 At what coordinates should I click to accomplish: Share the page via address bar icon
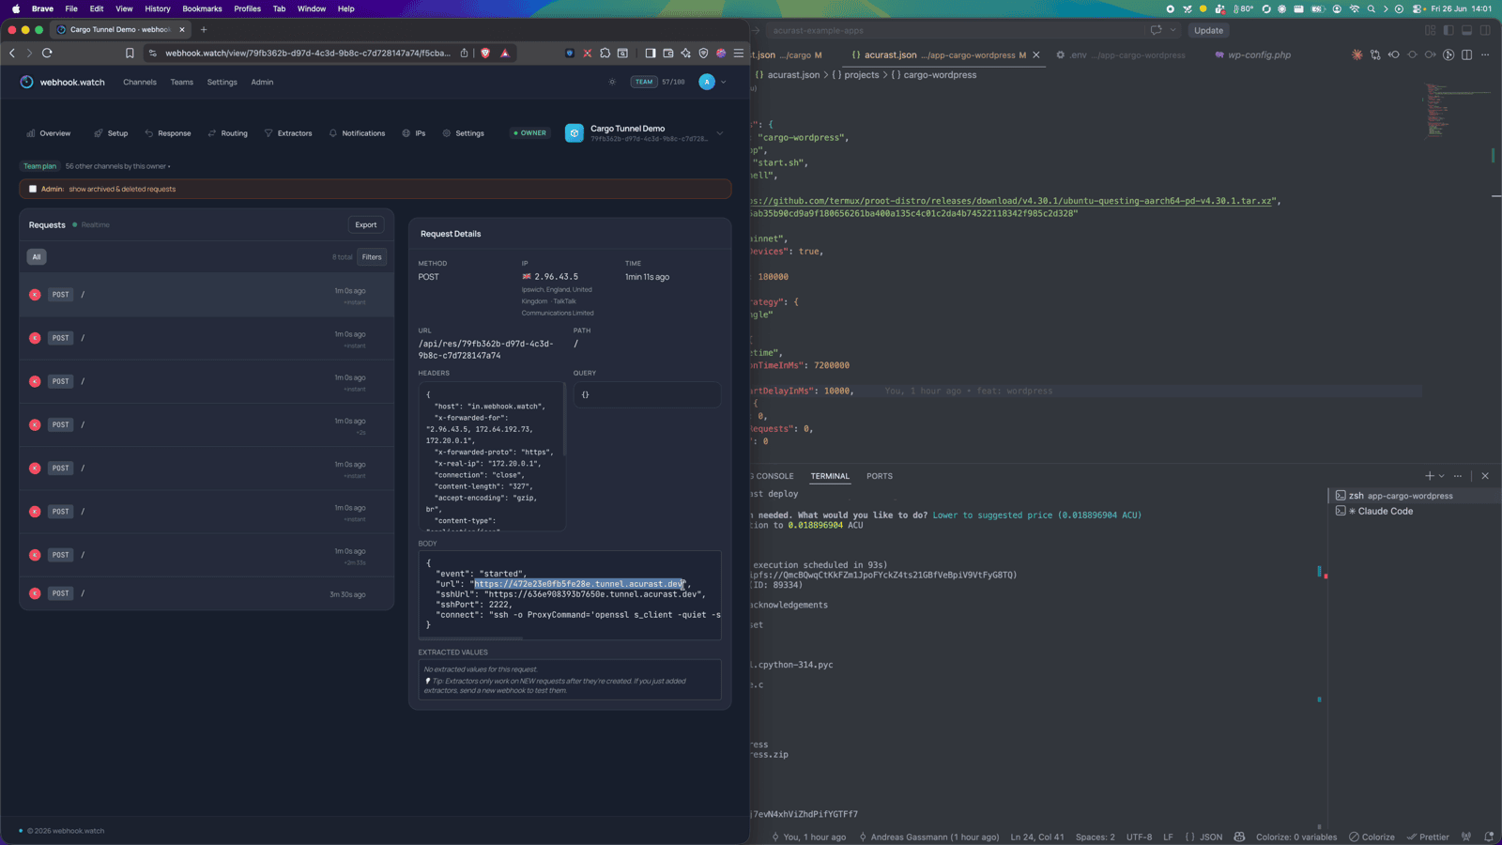click(x=464, y=54)
